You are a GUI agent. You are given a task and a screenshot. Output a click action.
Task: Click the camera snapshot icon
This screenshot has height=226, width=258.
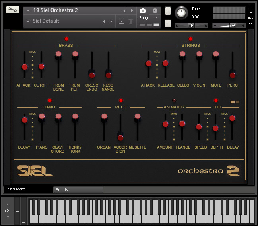(x=143, y=11)
